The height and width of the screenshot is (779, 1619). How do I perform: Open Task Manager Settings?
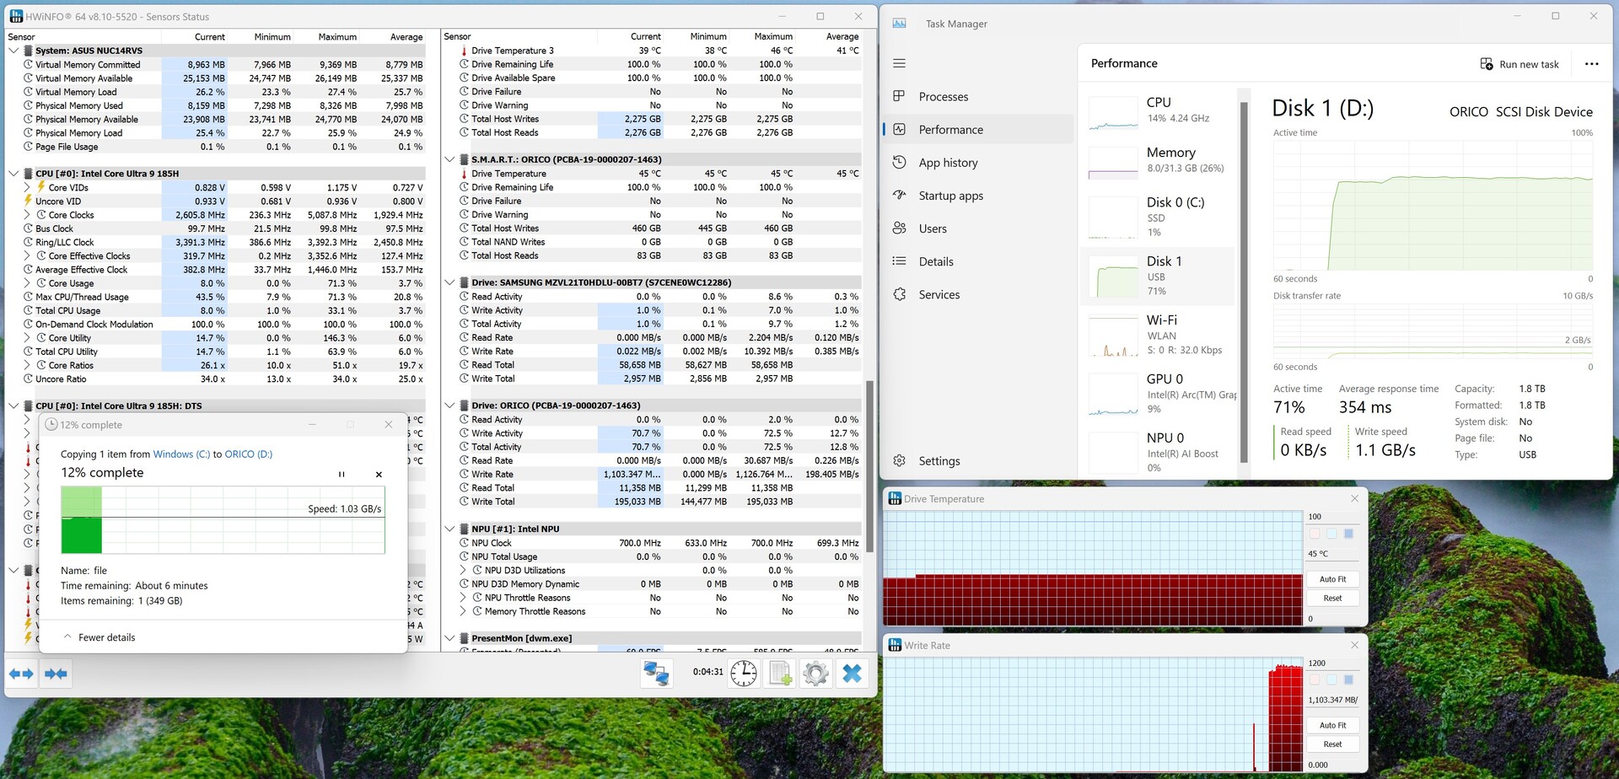click(978, 461)
